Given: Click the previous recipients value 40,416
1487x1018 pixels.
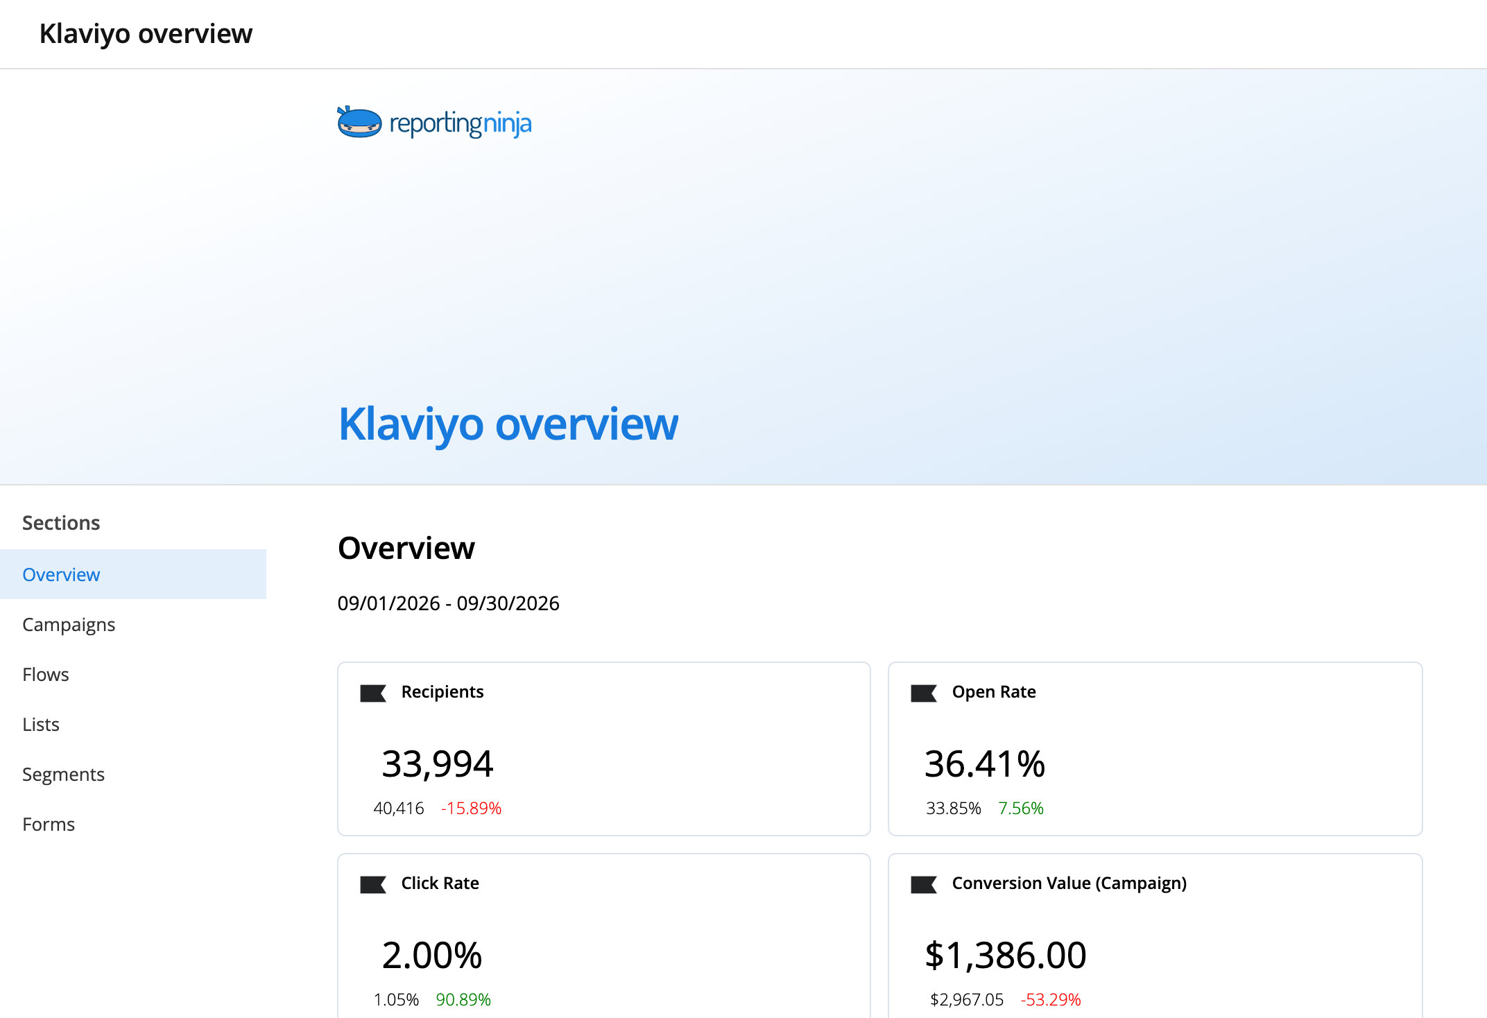Looking at the screenshot, I should pyautogui.click(x=399, y=808).
